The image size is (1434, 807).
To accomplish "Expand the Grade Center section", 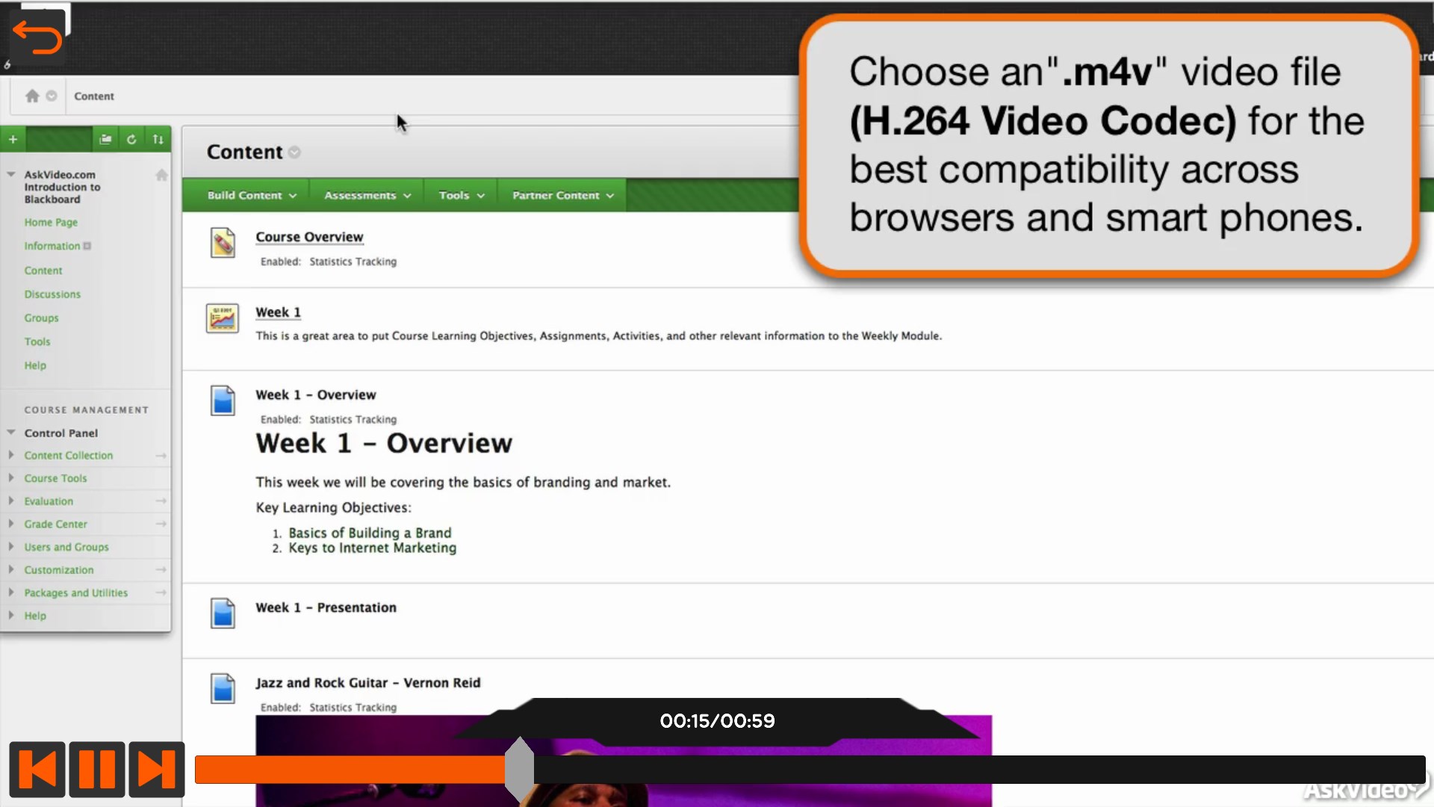I will point(55,524).
